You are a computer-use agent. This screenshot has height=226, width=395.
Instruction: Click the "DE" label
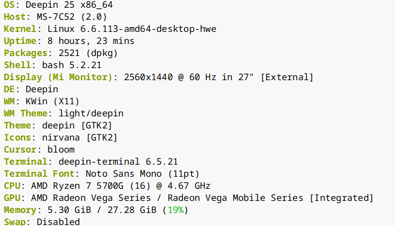click(x=9, y=89)
